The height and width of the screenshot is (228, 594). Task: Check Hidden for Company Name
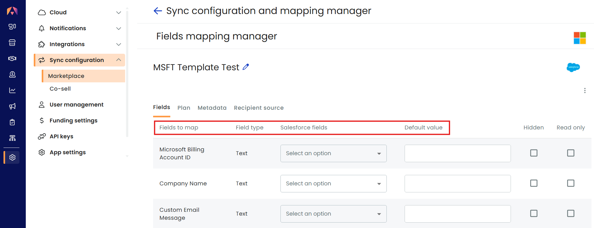(x=534, y=183)
